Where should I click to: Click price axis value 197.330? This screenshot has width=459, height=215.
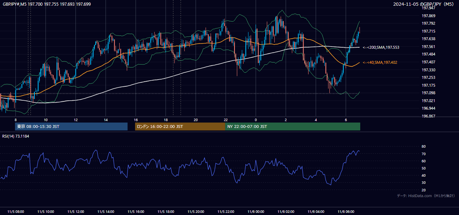(x=428, y=70)
